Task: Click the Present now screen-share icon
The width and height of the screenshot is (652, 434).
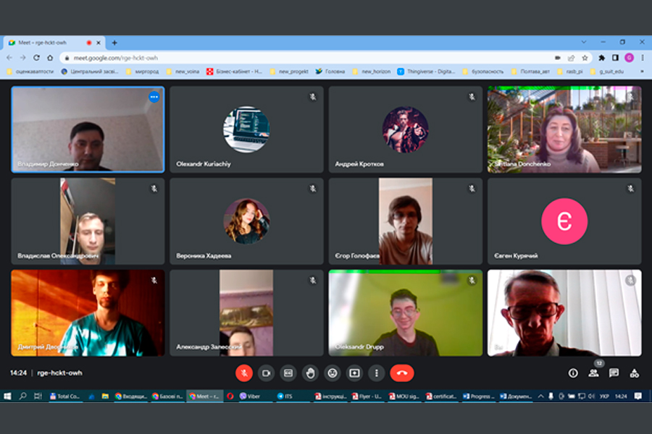Action: coord(354,373)
